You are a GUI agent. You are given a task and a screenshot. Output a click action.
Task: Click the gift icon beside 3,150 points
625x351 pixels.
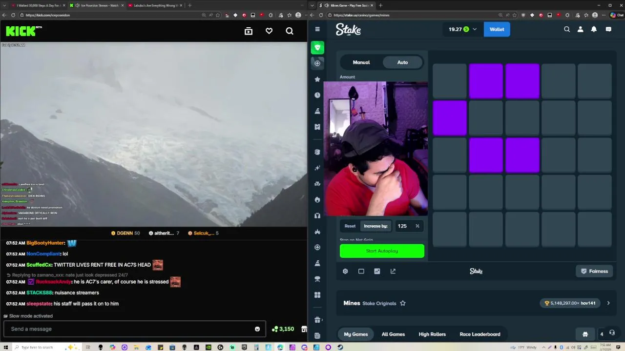[x=304, y=329]
